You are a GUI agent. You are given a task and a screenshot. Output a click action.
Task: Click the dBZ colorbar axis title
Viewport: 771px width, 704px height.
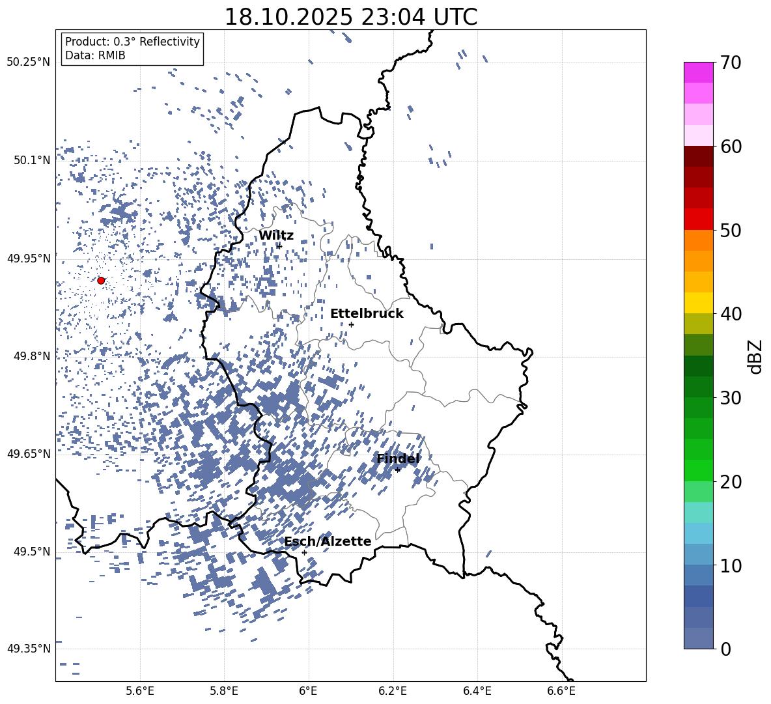[755, 356]
